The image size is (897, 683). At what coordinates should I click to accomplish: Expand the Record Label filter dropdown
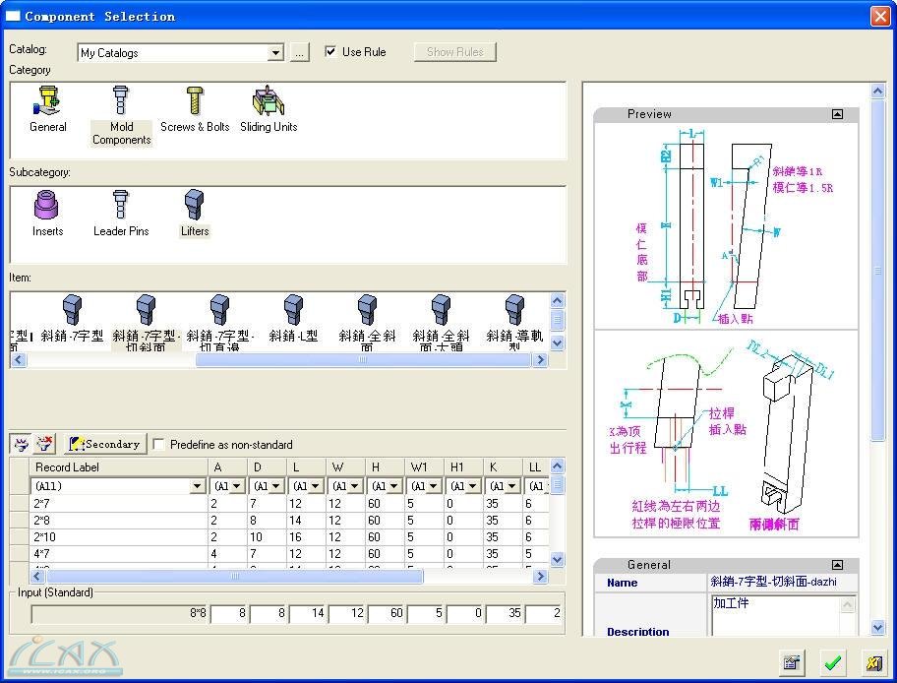point(197,486)
